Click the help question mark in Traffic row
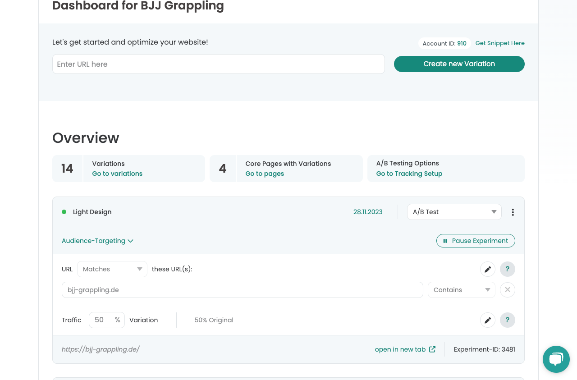This screenshot has height=380, width=577. [507, 320]
